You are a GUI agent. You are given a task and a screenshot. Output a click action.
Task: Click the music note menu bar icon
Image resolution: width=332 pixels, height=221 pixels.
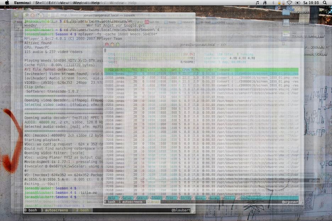click(257, 3)
